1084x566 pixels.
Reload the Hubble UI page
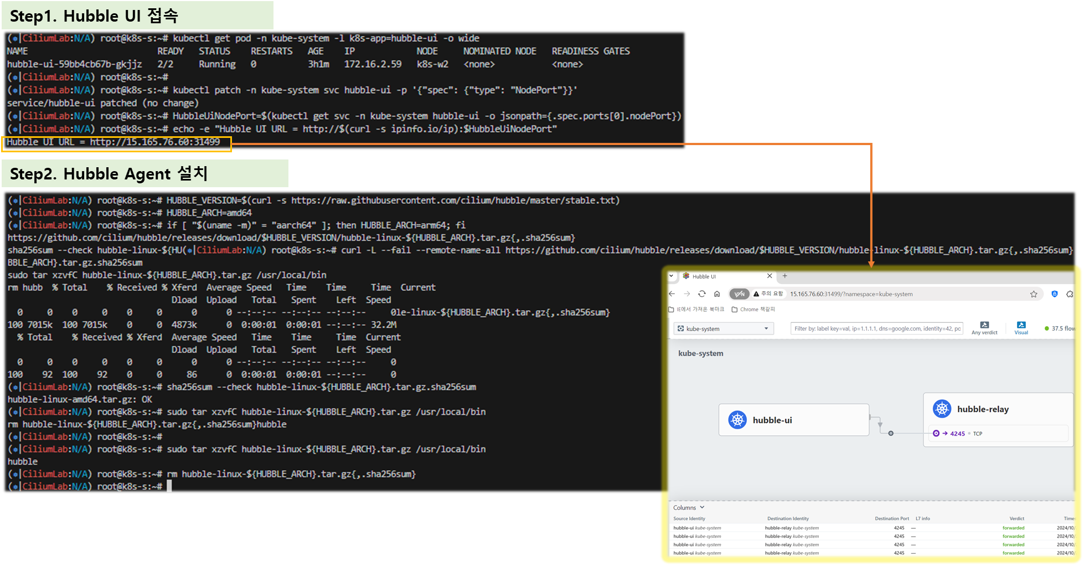[702, 294]
